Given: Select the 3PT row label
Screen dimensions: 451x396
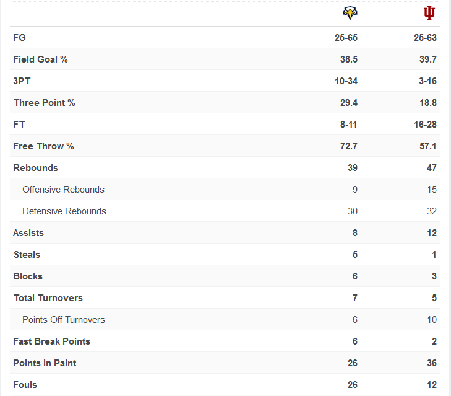Looking at the screenshot, I should [22, 81].
